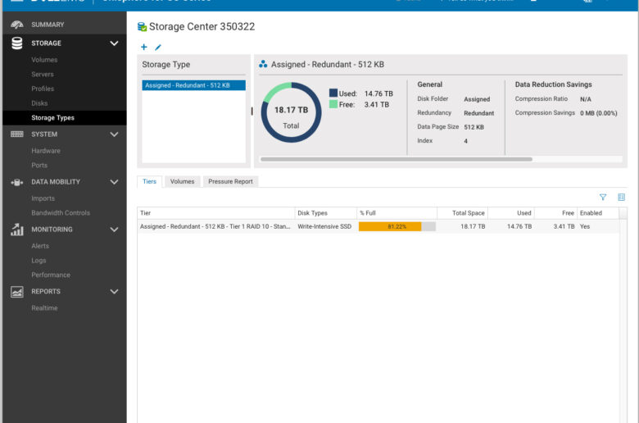This screenshot has width=639, height=423.
Task: Sort by Disk Types column header
Action: click(325, 213)
